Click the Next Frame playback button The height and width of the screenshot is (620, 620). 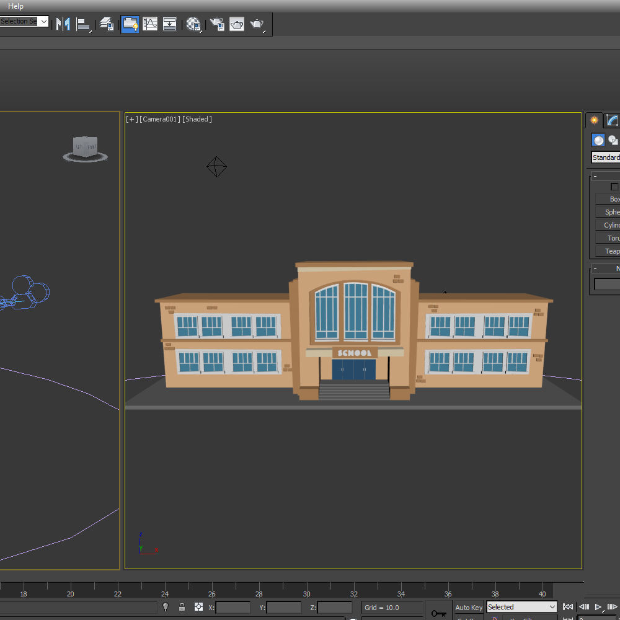(x=613, y=607)
